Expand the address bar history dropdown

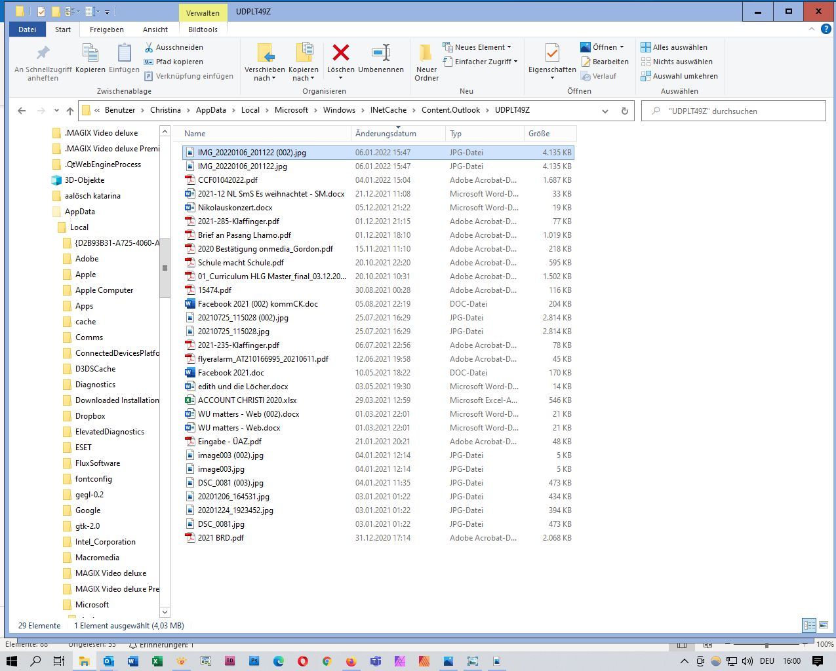click(605, 111)
